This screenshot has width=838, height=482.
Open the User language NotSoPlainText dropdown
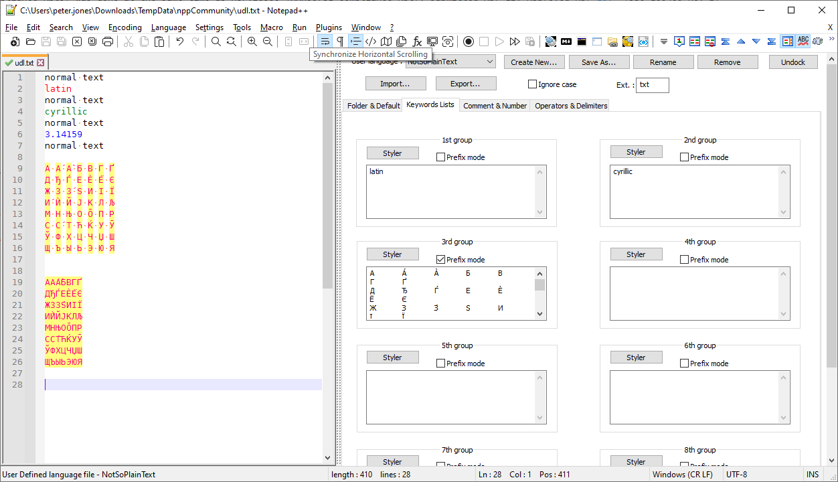coord(450,62)
